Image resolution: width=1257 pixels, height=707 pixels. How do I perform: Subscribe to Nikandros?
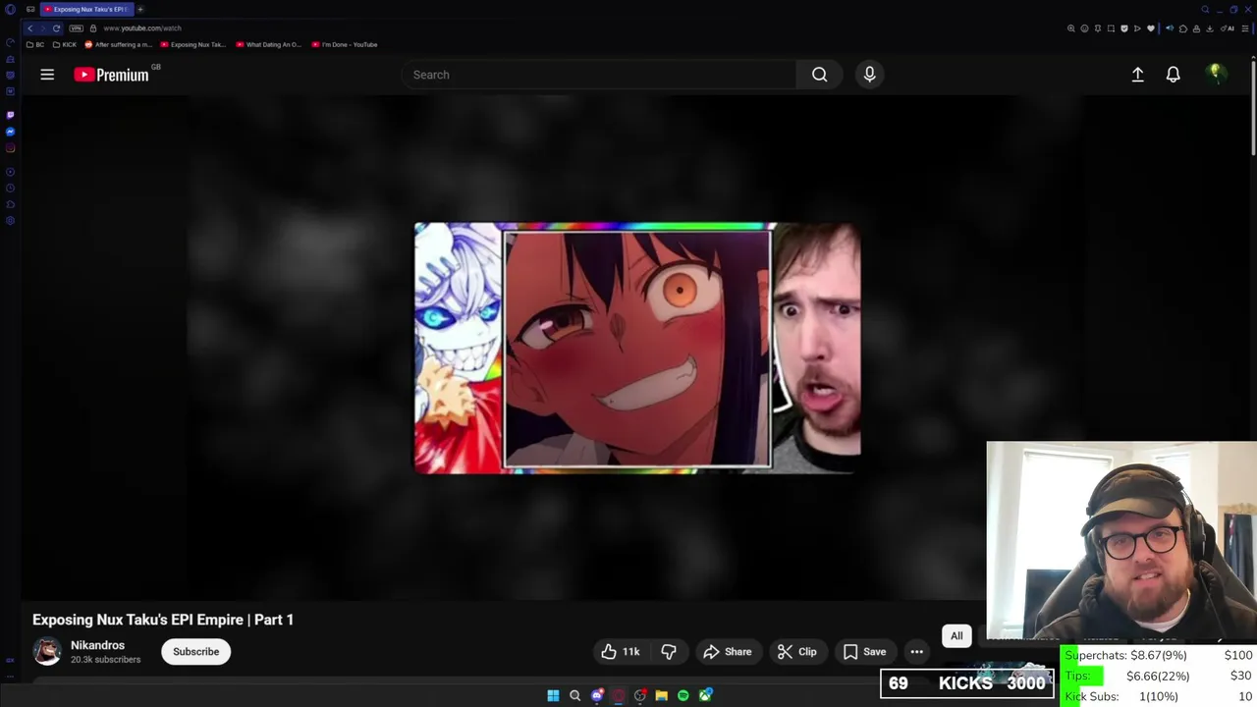click(x=195, y=651)
